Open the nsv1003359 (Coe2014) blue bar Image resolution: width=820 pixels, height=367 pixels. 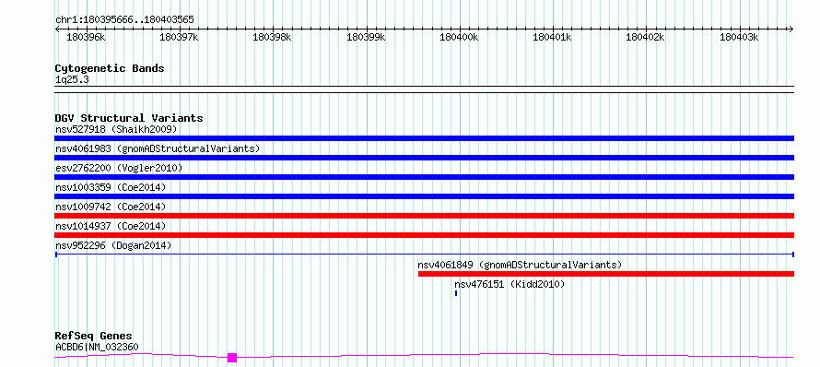[424, 196]
